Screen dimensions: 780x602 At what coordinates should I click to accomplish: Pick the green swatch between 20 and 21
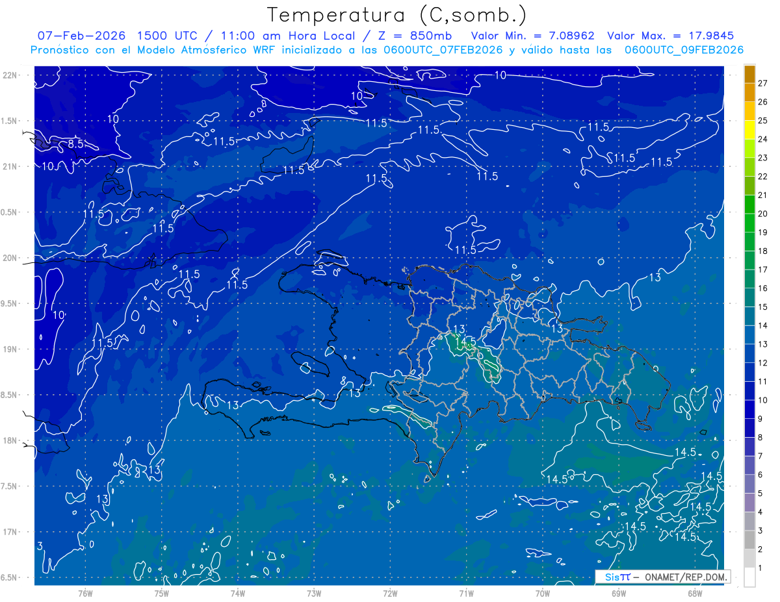pyautogui.click(x=749, y=205)
